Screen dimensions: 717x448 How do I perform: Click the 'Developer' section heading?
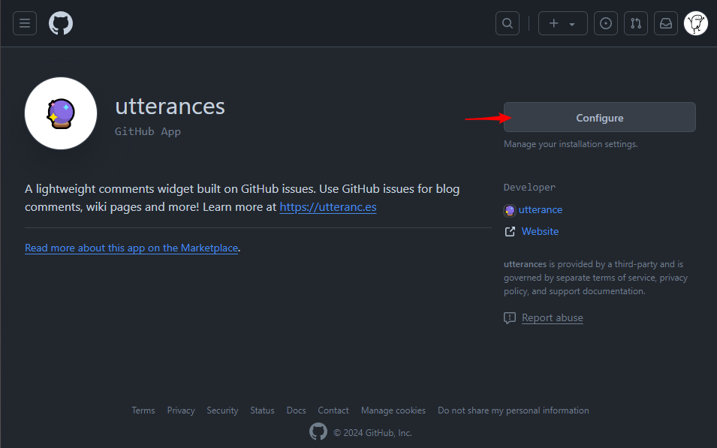click(x=529, y=188)
